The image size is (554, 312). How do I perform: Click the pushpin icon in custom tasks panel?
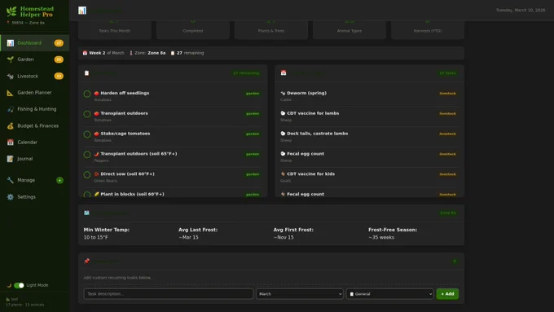[x=86, y=261]
